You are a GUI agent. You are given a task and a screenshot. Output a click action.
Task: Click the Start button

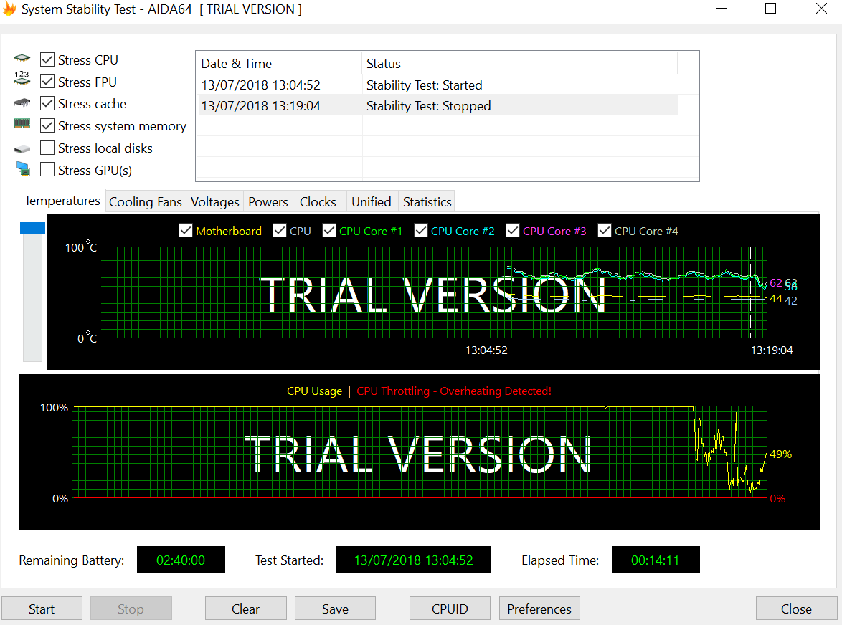click(42, 609)
